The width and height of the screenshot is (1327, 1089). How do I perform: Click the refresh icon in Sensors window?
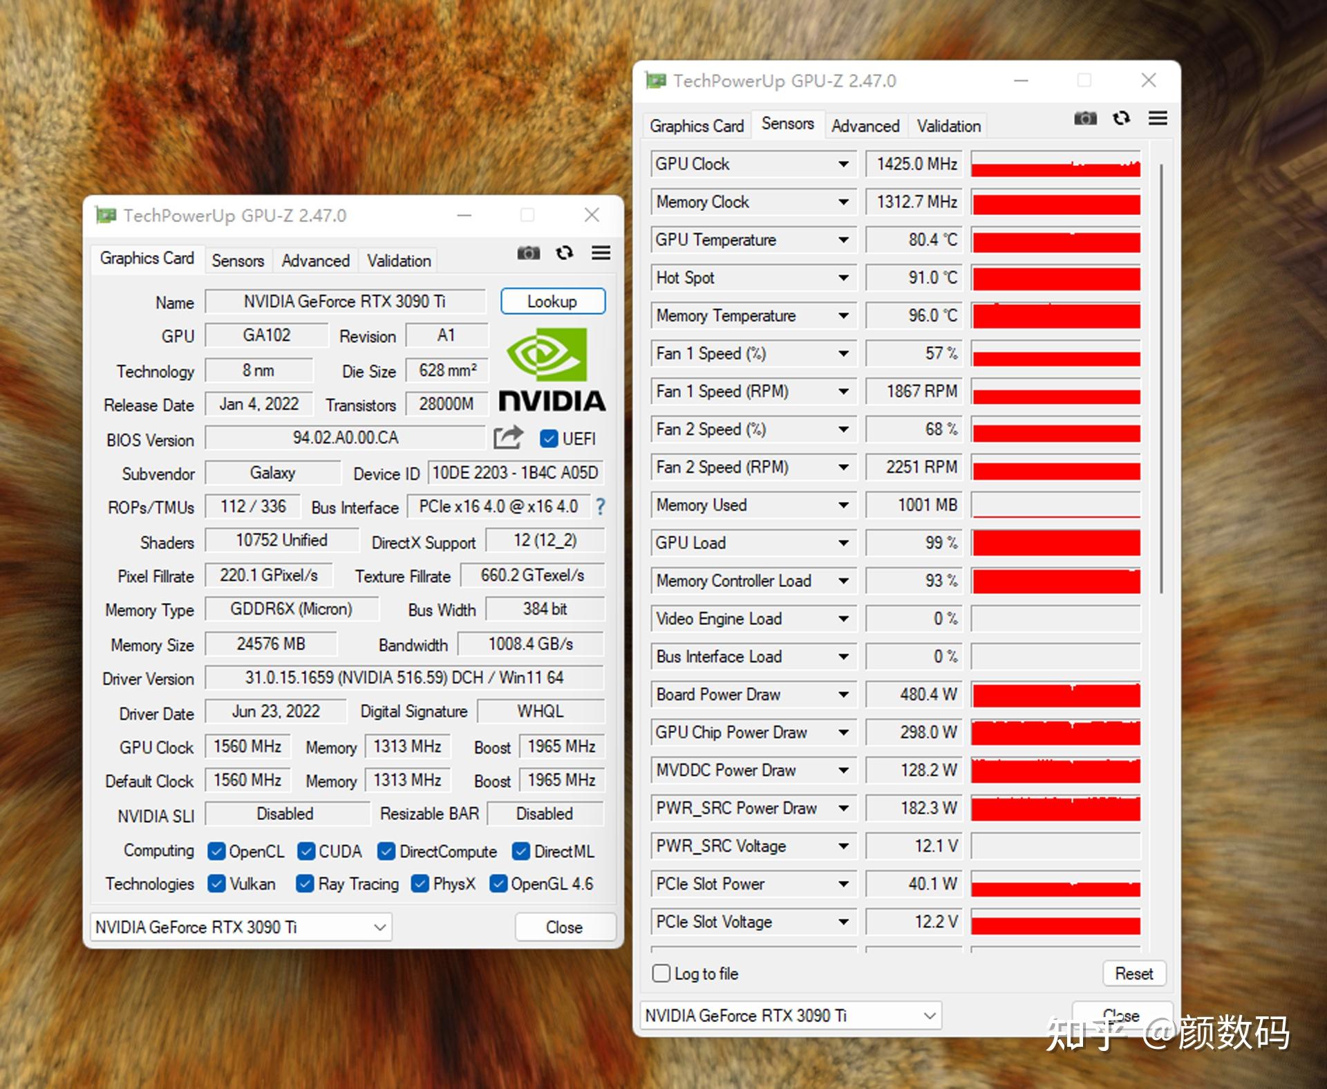pos(1121,118)
